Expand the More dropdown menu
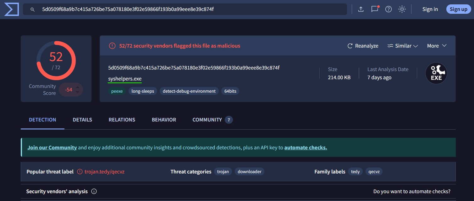The height and width of the screenshot is (201, 474). click(x=437, y=46)
